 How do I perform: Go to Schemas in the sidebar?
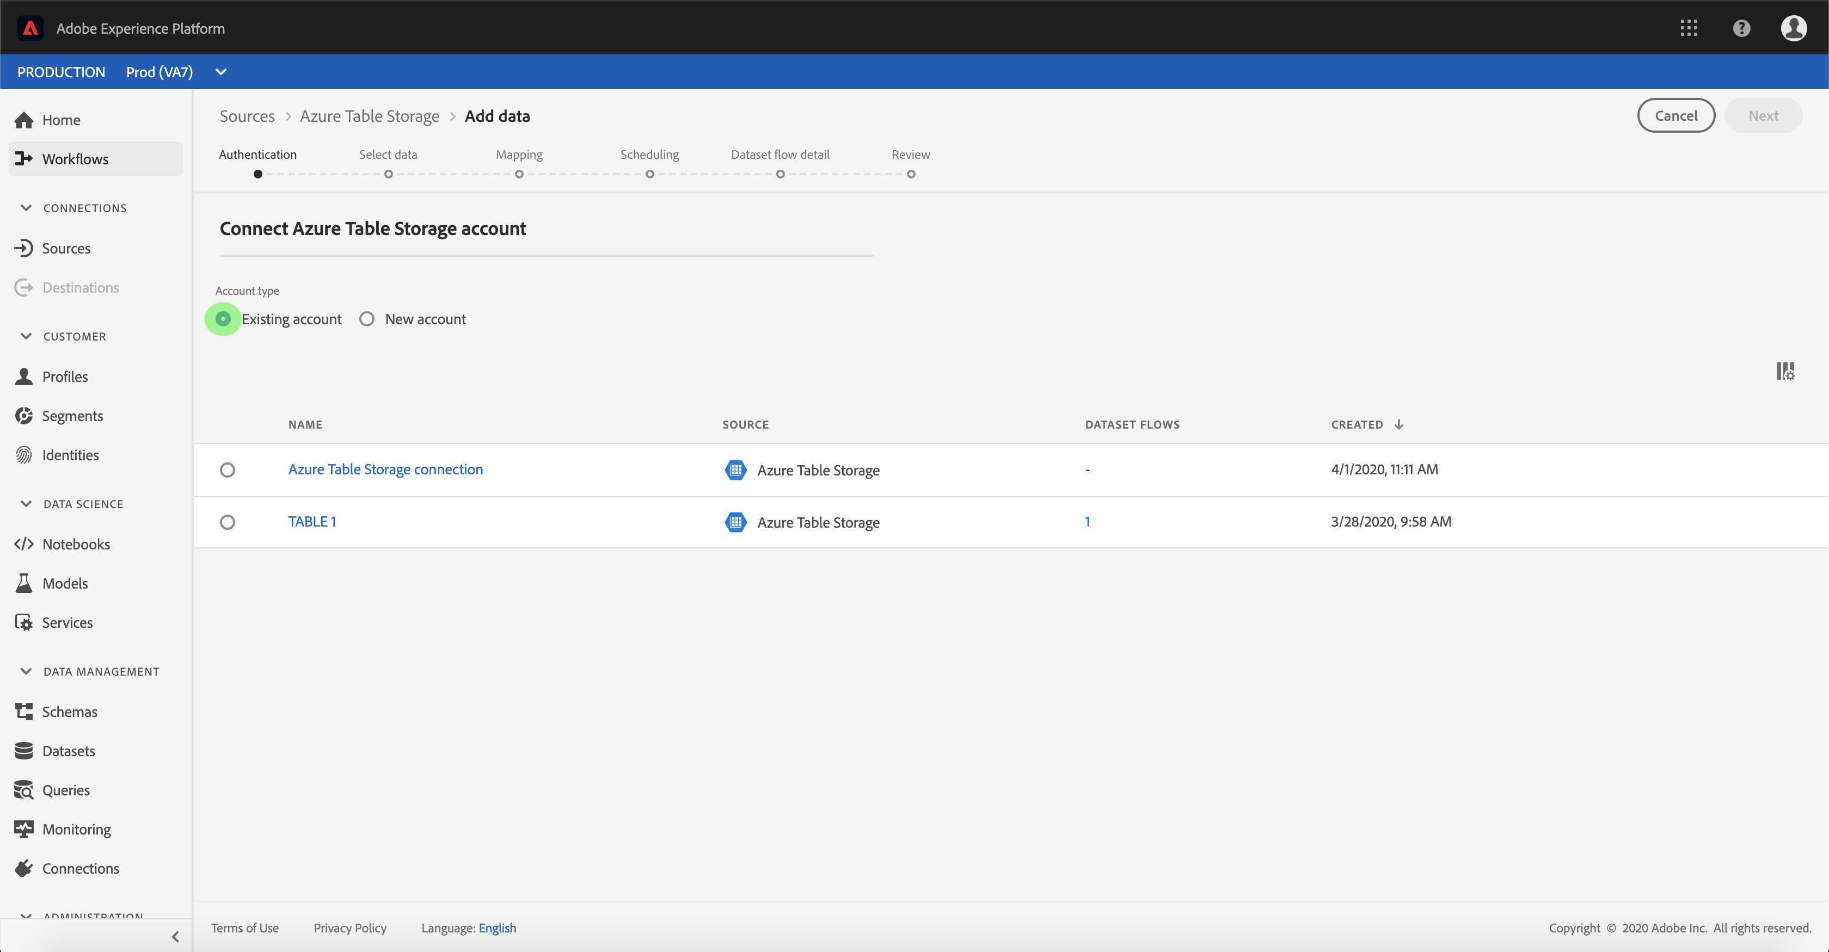click(x=70, y=712)
